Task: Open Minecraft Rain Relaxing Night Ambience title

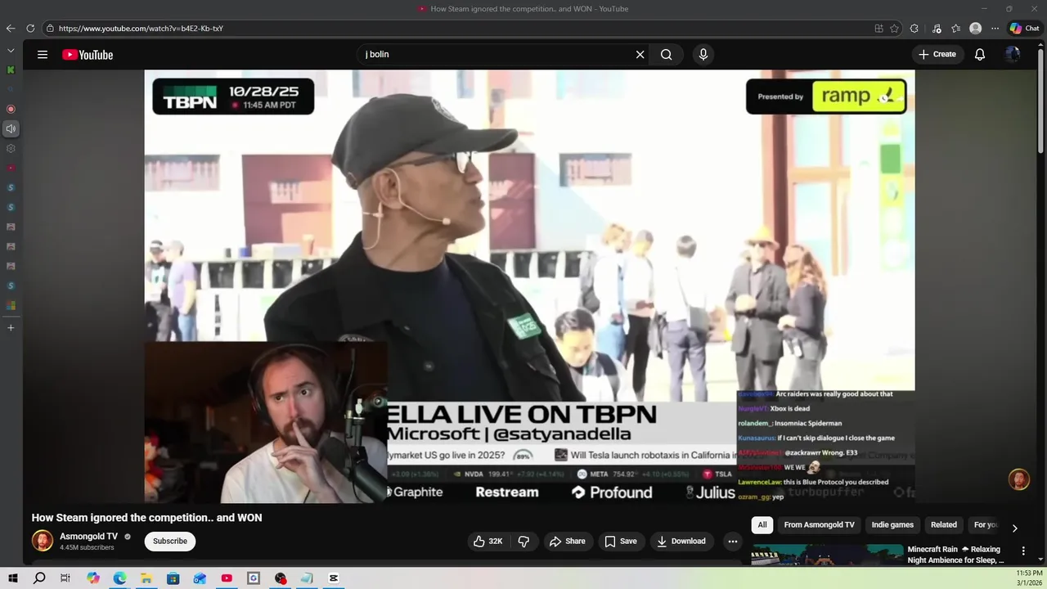Action: pyautogui.click(x=955, y=555)
